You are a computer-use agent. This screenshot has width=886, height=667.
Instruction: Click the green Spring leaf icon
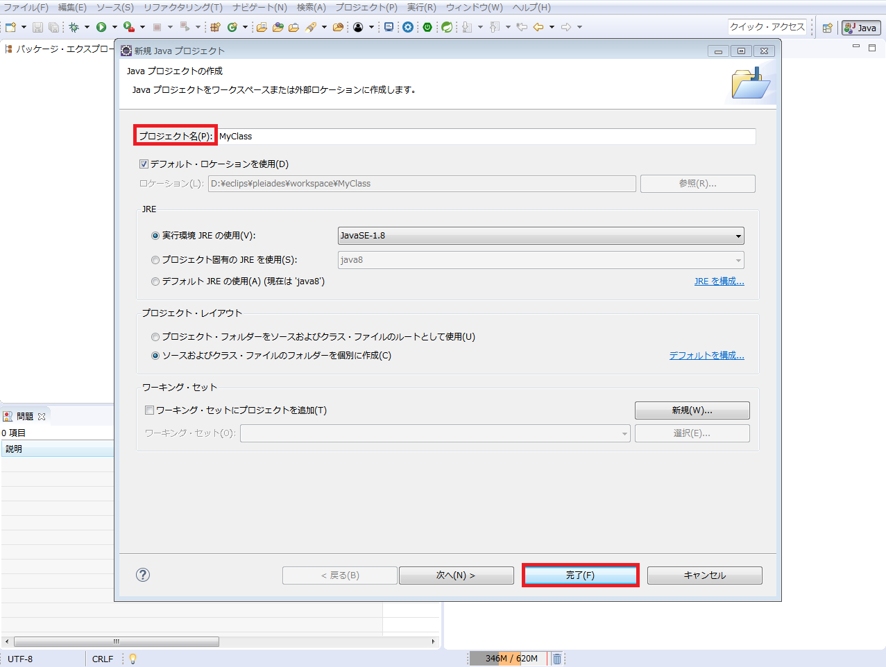coord(447,27)
